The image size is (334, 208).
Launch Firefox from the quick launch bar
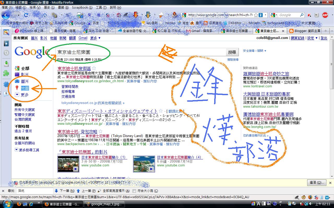(19, 204)
